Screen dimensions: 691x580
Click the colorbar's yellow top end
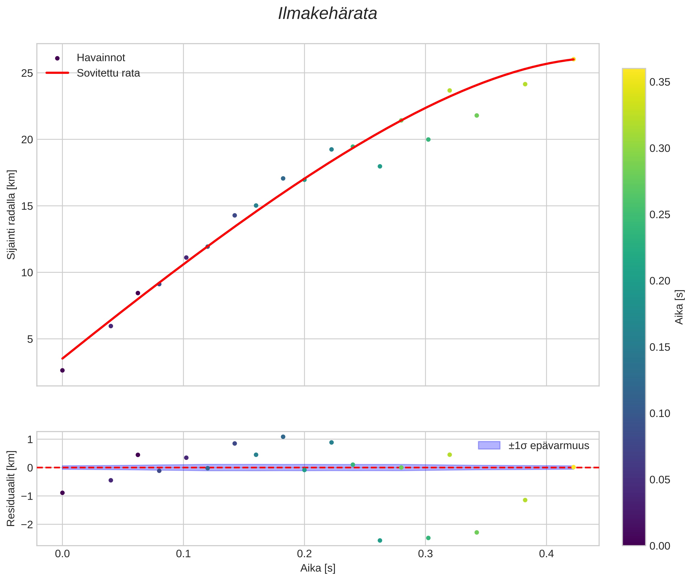(634, 72)
